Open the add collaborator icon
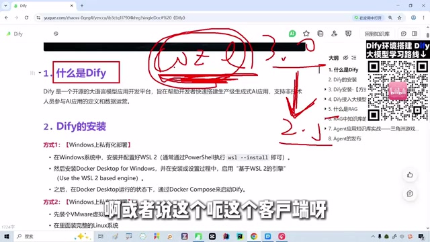The image size is (430, 242). [x=334, y=34]
